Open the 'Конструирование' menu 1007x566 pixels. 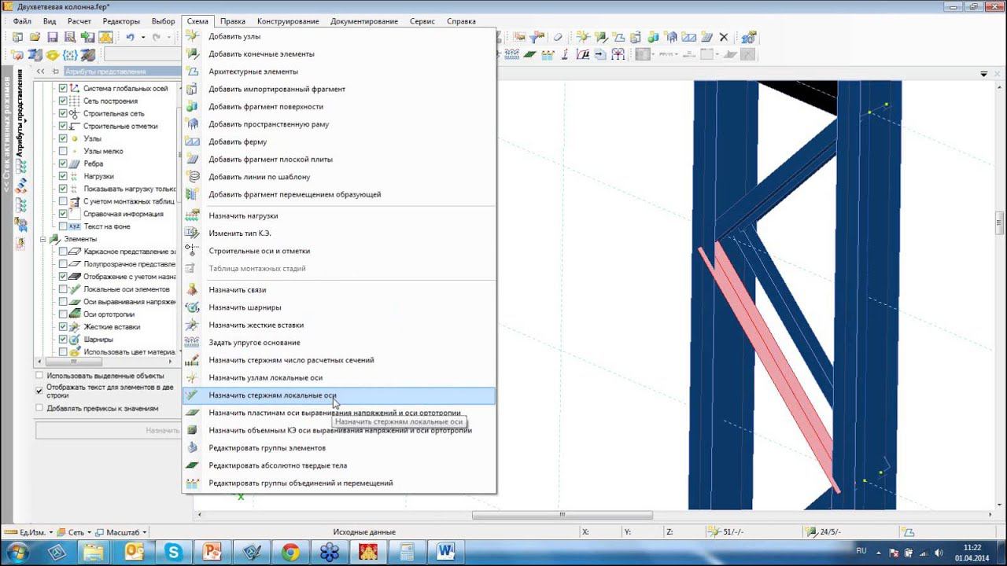pos(287,21)
